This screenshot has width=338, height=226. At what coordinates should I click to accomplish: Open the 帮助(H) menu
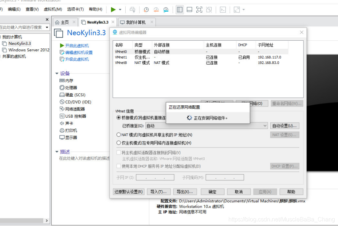click(x=95, y=9)
